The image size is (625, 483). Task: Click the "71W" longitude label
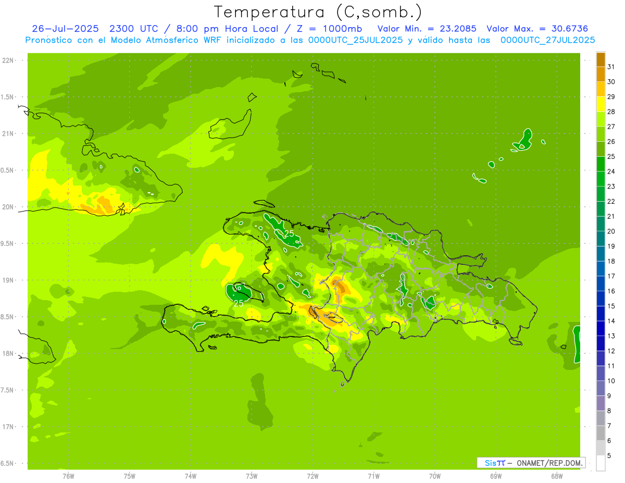(373, 476)
